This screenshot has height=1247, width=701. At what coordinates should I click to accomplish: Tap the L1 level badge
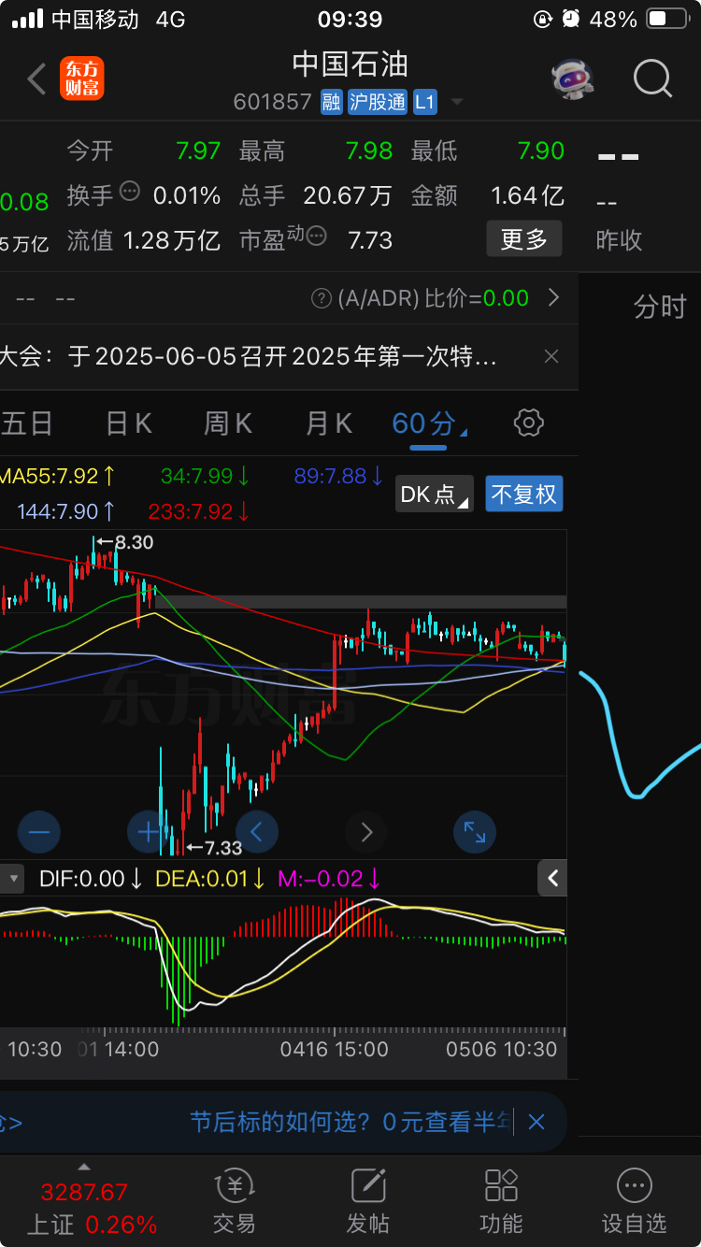(424, 102)
